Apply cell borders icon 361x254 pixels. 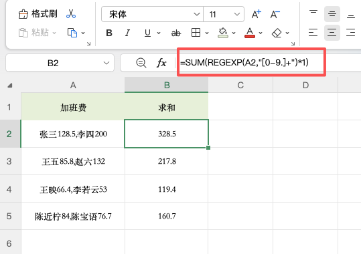[x=196, y=33]
